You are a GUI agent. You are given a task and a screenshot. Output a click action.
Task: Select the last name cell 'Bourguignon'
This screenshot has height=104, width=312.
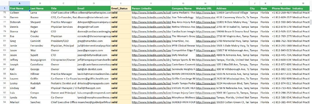[40, 60]
